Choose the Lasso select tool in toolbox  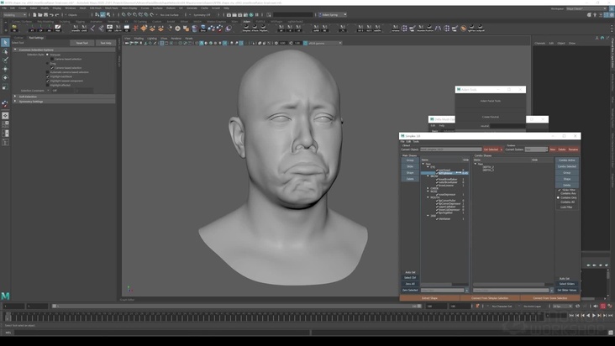5,51
